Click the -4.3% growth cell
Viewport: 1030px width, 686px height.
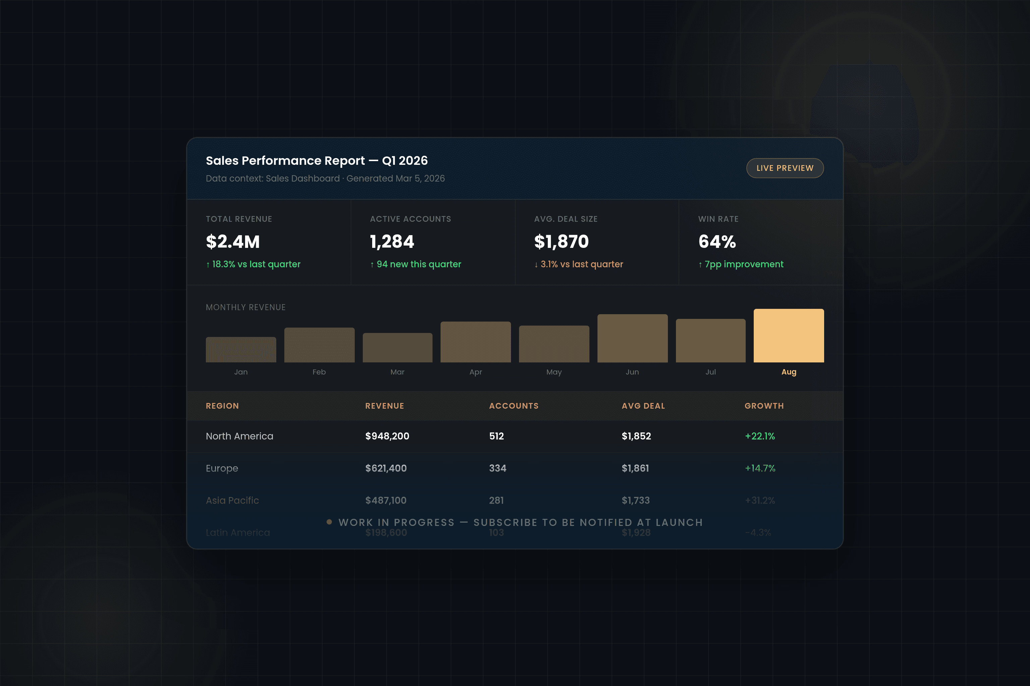pyautogui.click(x=758, y=533)
